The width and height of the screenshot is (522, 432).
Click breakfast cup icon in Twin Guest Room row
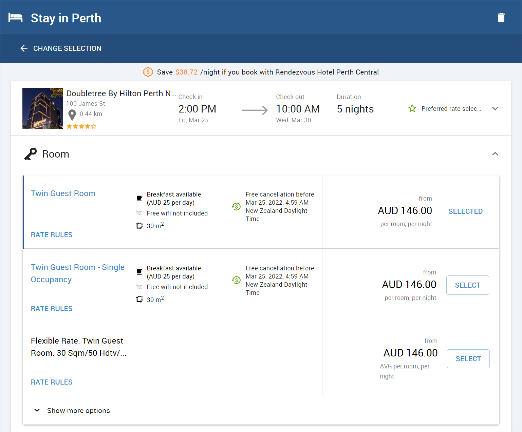point(139,198)
